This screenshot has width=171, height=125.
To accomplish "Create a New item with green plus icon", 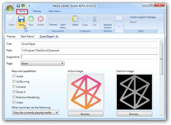I will [x=31, y=20].
